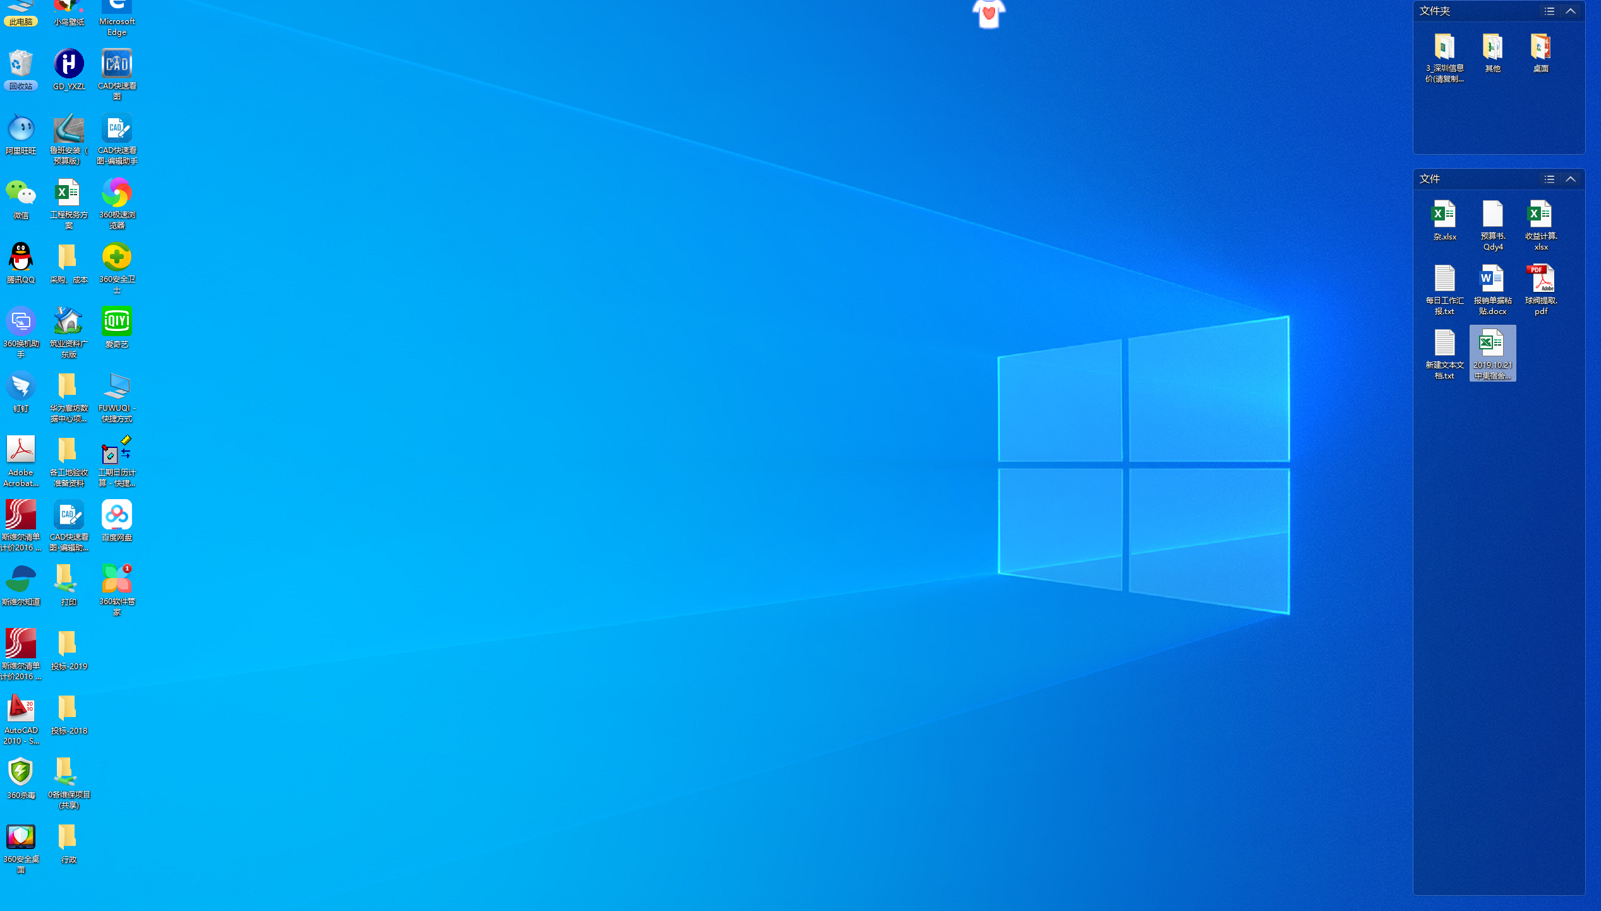Launch 百度网盘 cloud drive
This screenshot has height=911, width=1601.
[117, 515]
